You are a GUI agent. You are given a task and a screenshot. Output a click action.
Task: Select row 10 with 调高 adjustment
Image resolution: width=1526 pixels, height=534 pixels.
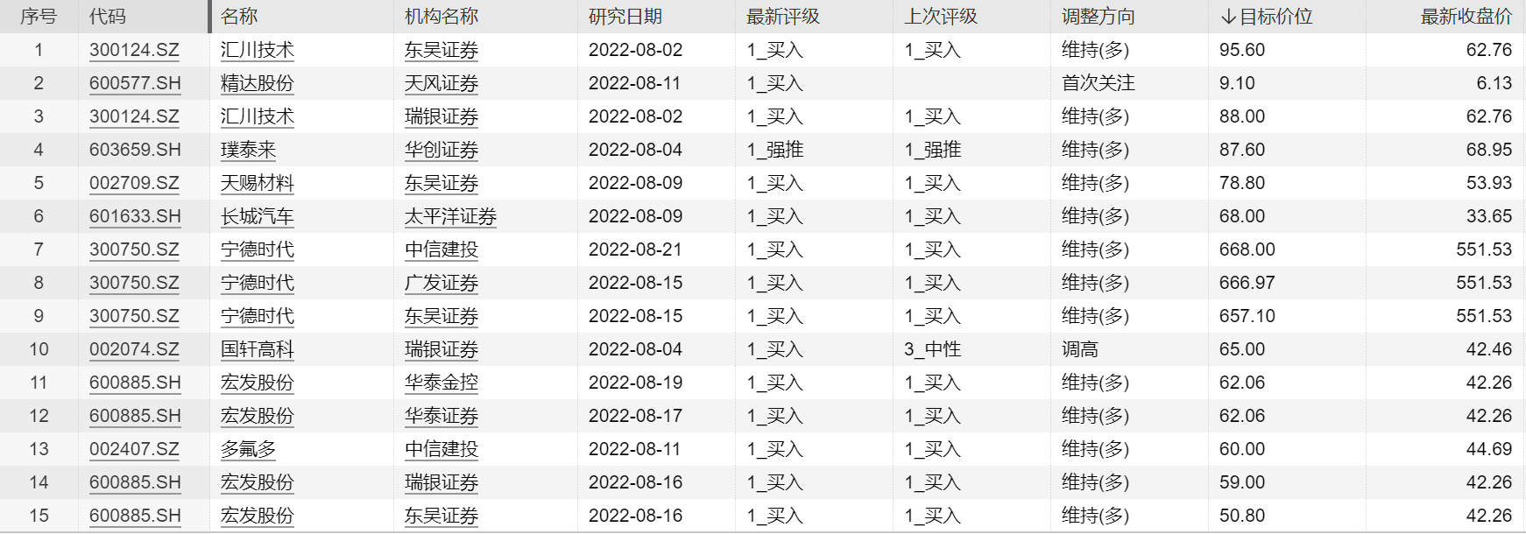tap(762, 349)
